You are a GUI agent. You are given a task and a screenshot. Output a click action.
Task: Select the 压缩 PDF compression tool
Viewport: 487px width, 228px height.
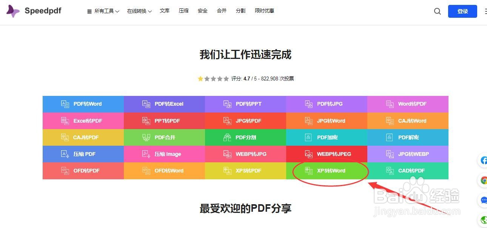pos(83,154)
